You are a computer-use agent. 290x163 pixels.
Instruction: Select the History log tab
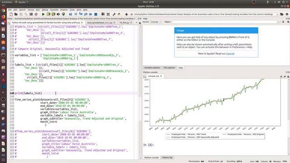[167, 158]
